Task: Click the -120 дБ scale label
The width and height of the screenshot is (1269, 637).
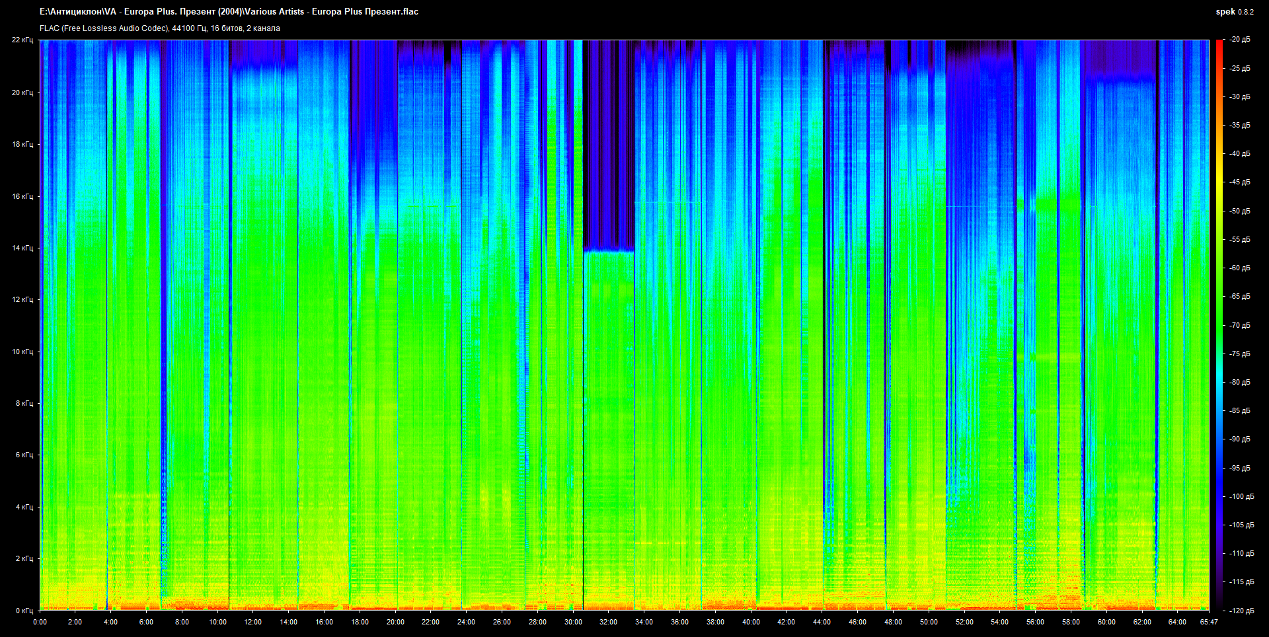Action: (x=1241, y=611)
